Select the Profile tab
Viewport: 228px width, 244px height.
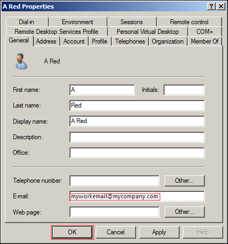click(99, 41)
